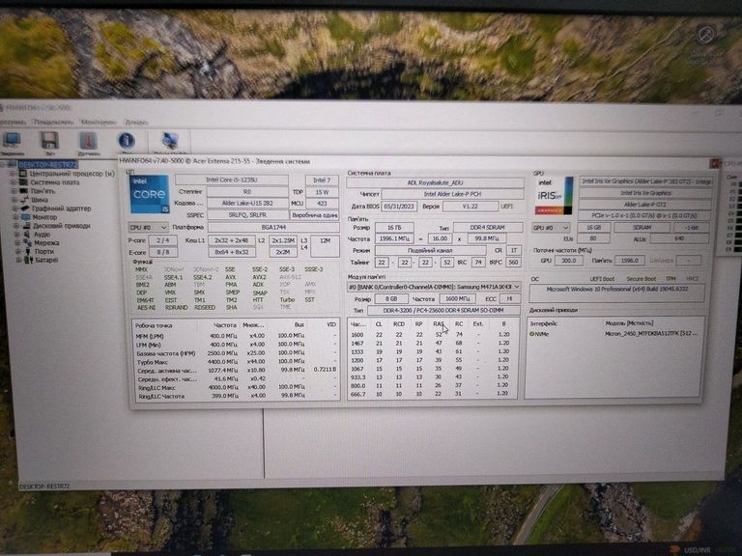Image resolution: width=742 pixels, height=556 pixels.
Task: Click the Intel Core i5-1235U name field
Action: point(232,180)
